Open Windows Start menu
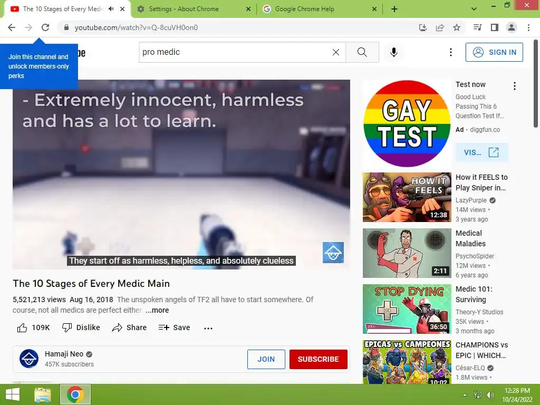This screenshot has height=405, width=540. 13,394
